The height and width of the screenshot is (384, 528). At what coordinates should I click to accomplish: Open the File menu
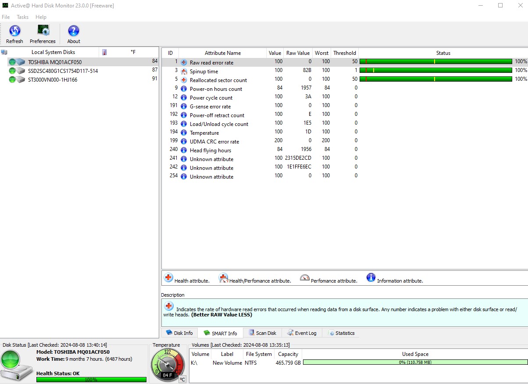pyautogui.click(x=6, y=17)
